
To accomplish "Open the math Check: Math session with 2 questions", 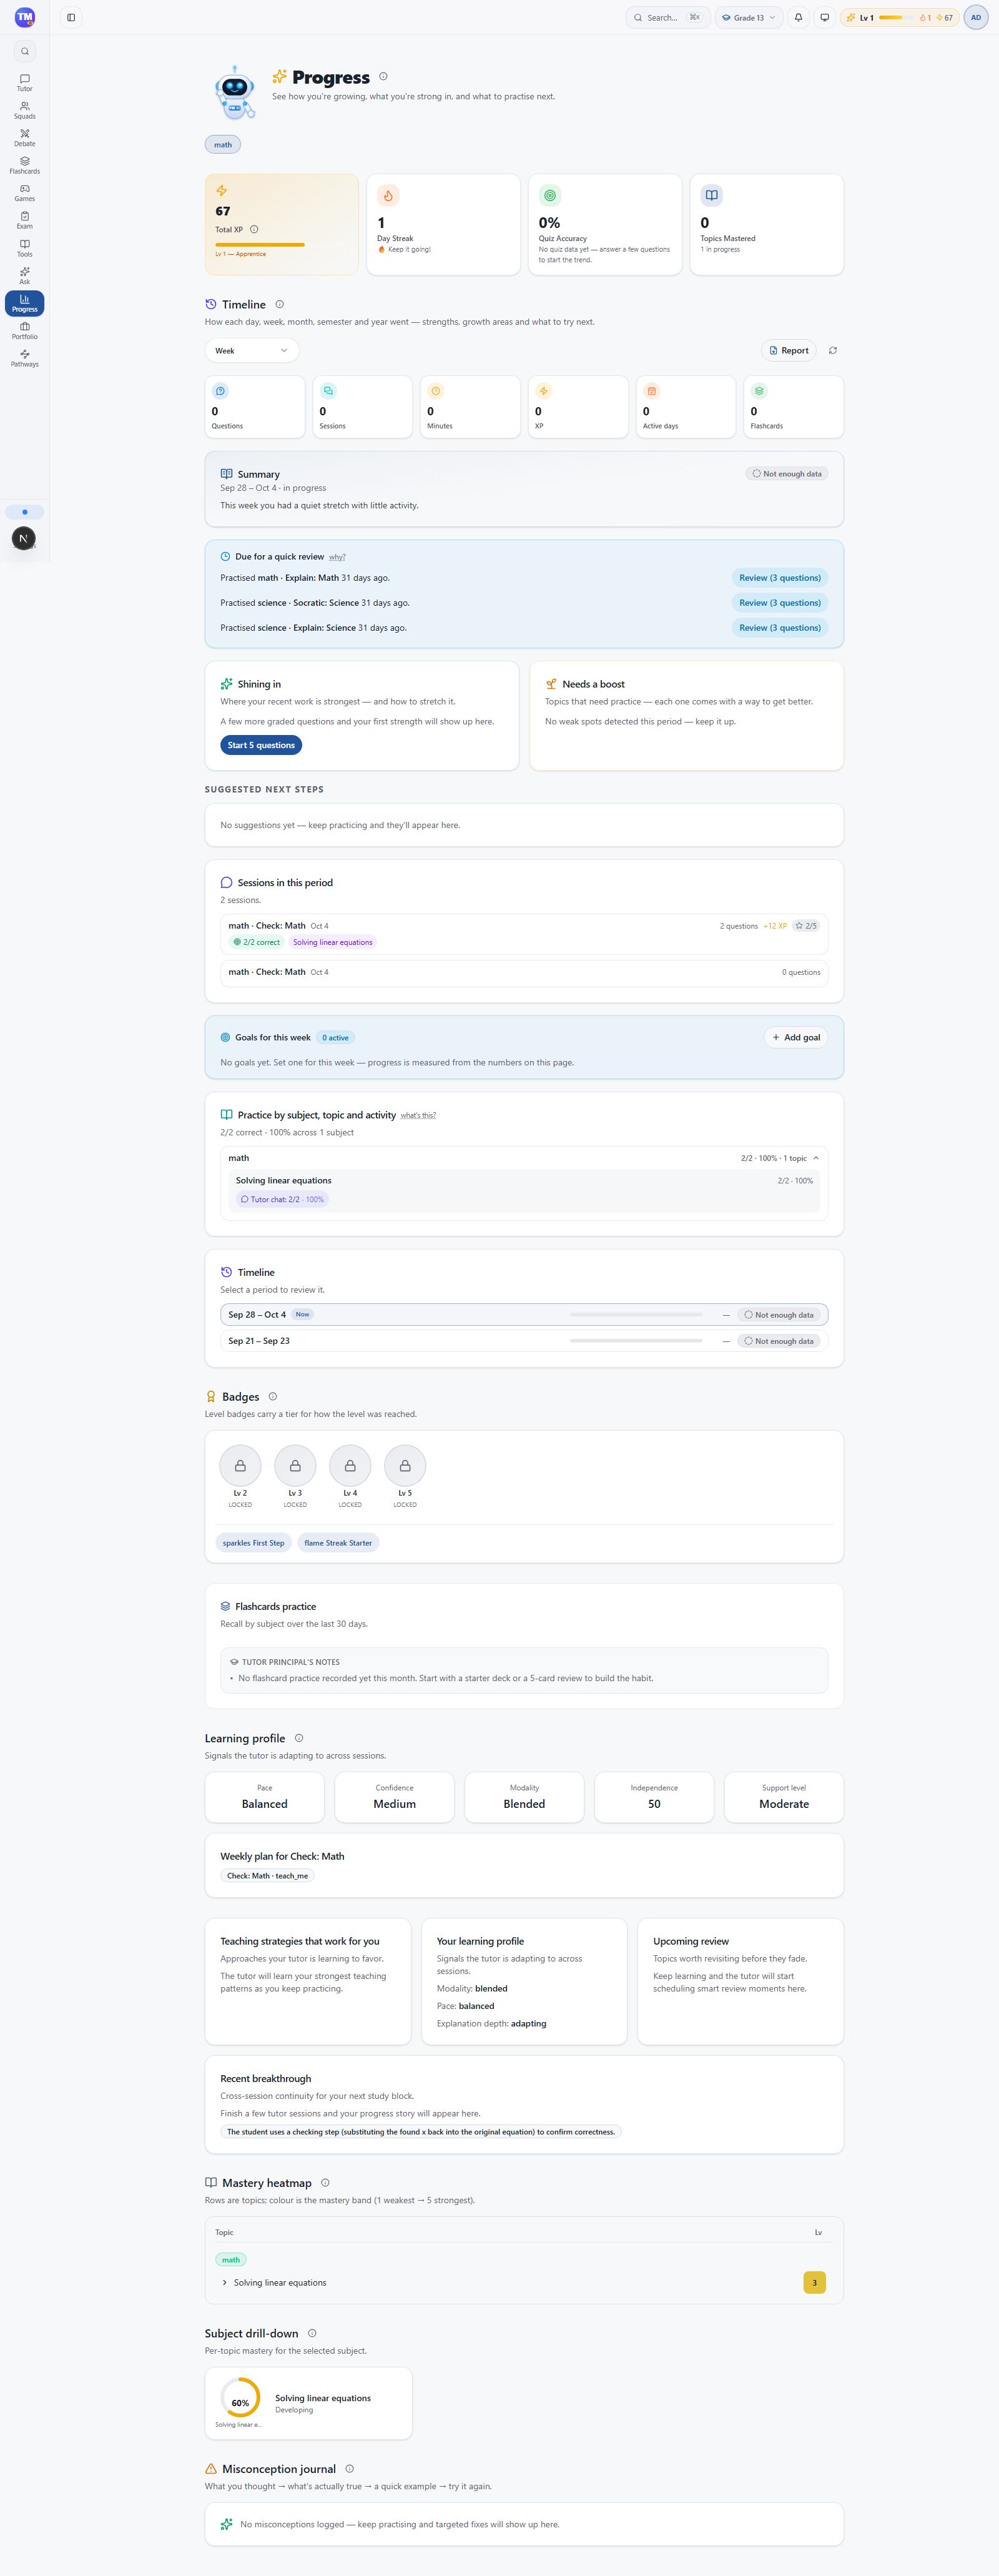I will click(524, 933).
